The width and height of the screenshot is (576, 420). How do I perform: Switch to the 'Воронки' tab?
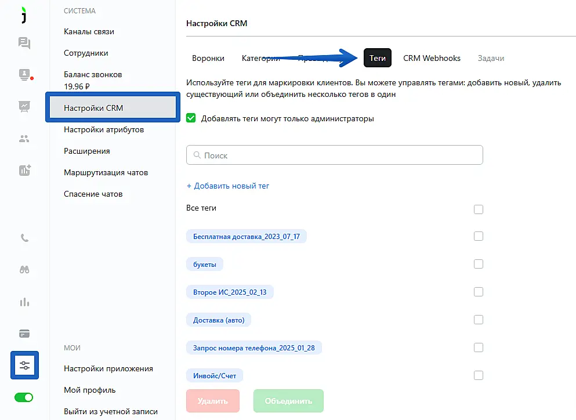208,58
